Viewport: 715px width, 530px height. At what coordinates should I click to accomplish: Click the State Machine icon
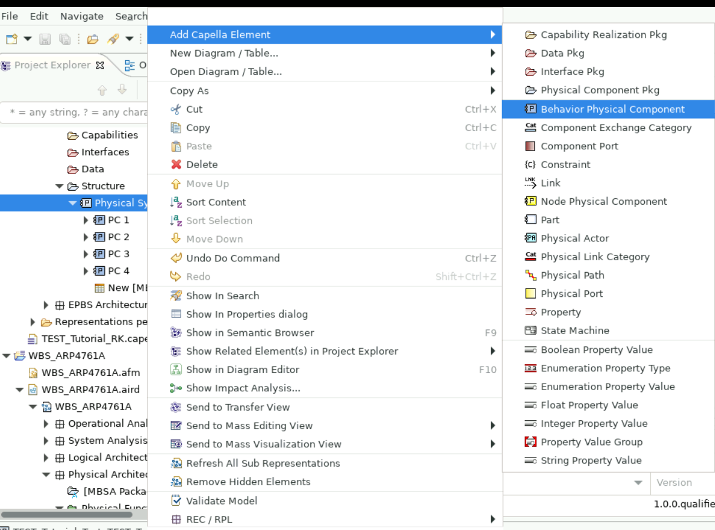[x=530, y=331]
